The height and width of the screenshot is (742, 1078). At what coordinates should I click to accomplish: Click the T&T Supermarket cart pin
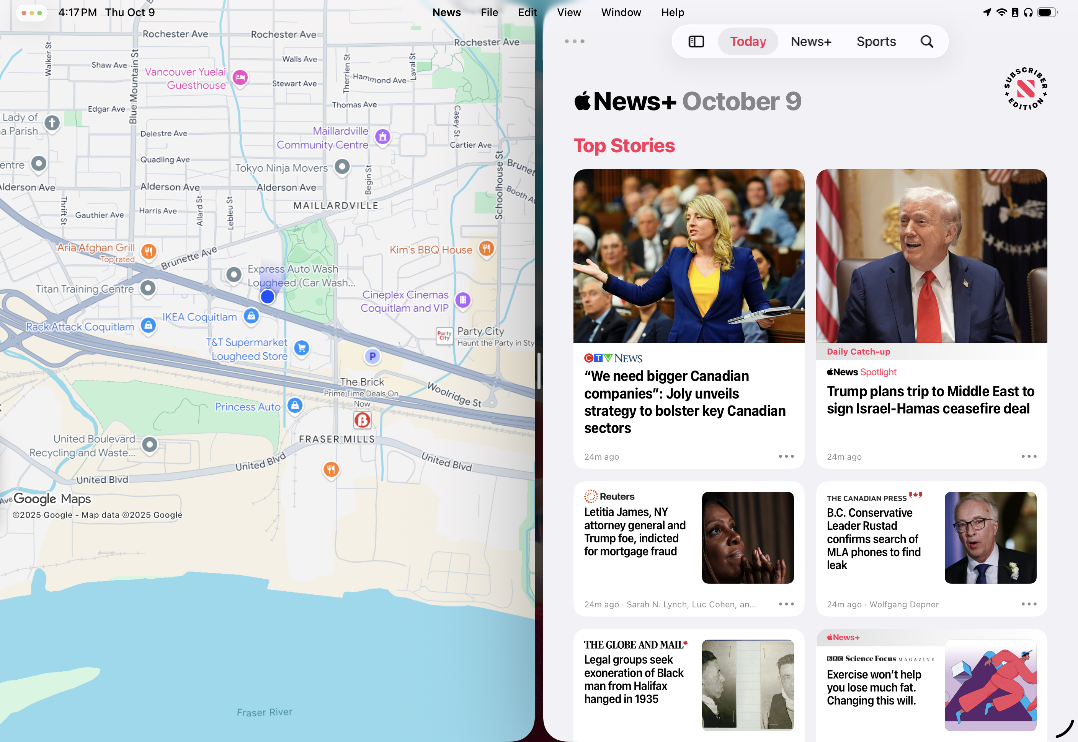coord(302,348)
